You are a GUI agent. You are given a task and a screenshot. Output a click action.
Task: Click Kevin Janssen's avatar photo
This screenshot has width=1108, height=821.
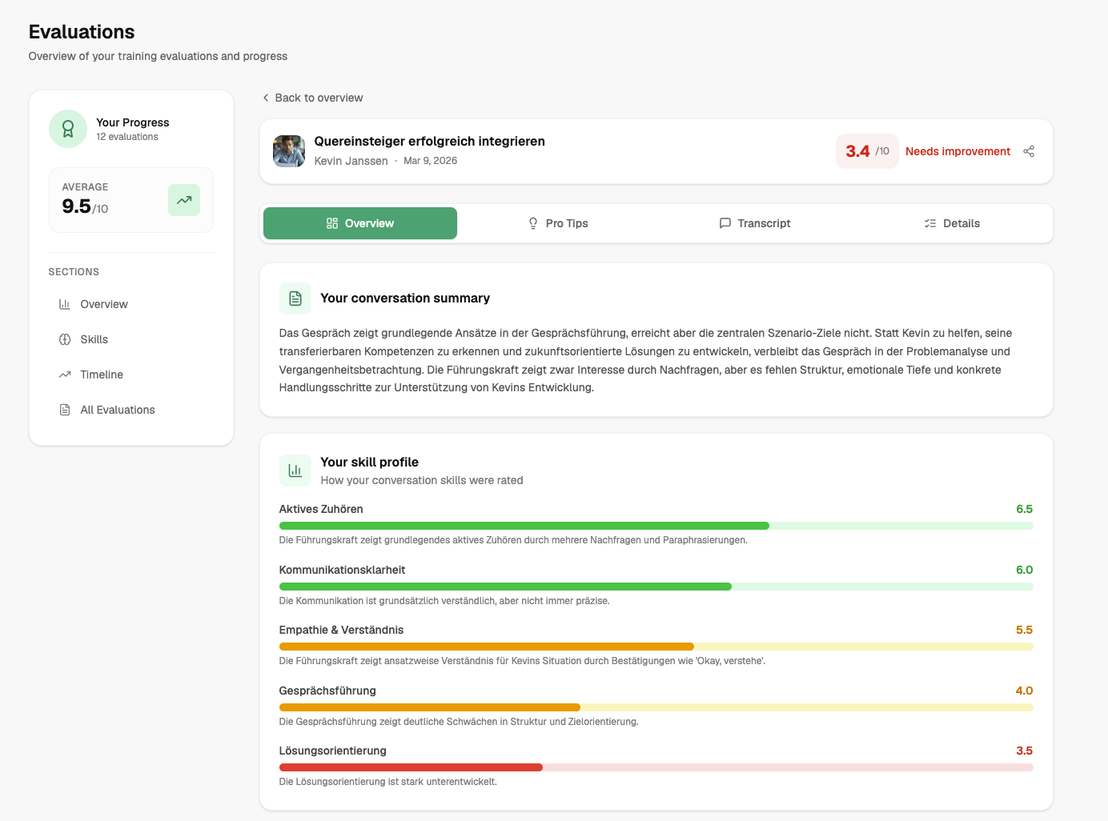pyautogui.click(x=289, y=151)
